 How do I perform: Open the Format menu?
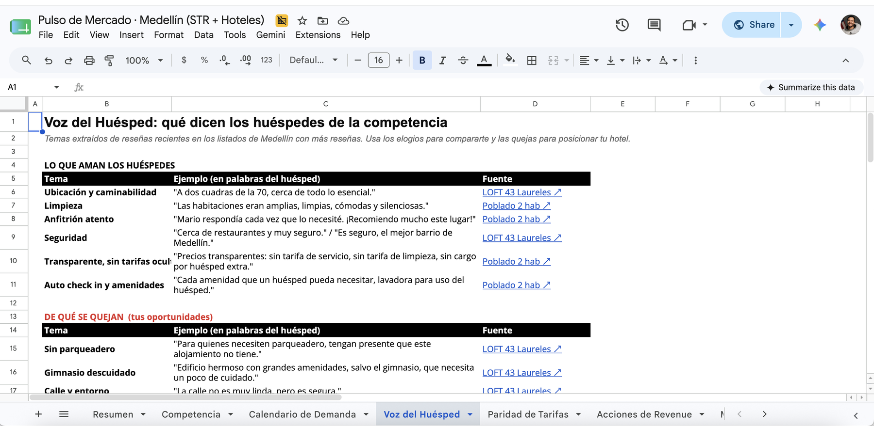click(x=168, y=35)
